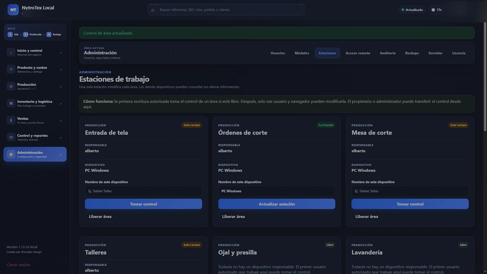The width and height of the screenshot is (487, 274).
Task: Expand the Producción sidebar section chevron
Action: 61,87
